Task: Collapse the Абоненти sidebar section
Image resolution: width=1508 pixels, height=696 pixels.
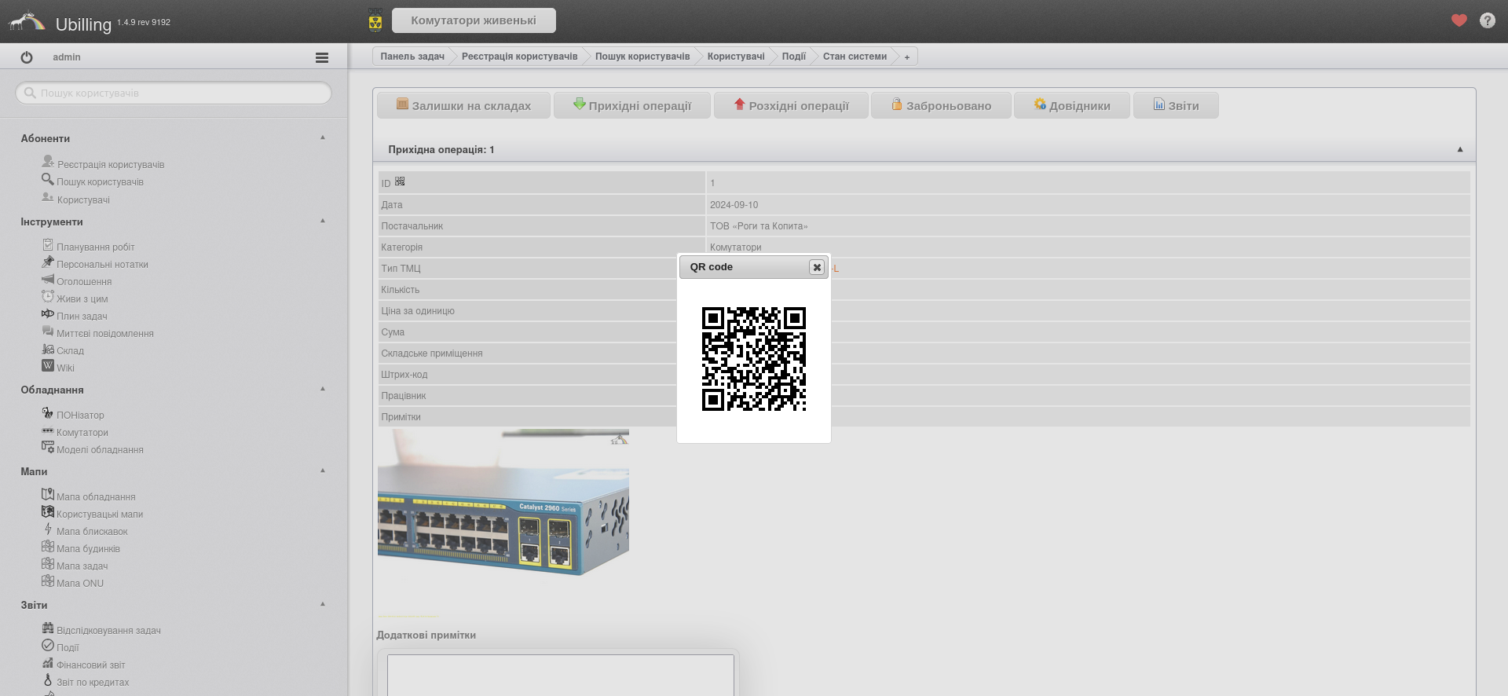Action: point(322,137)
